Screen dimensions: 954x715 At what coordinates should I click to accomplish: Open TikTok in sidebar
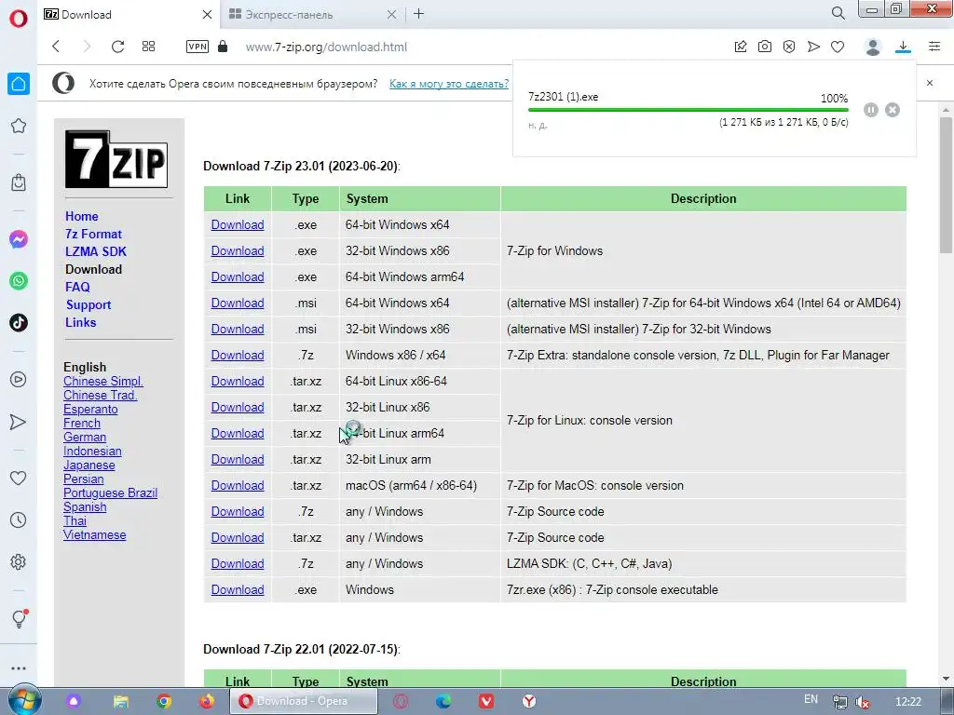tap(19, 322)
